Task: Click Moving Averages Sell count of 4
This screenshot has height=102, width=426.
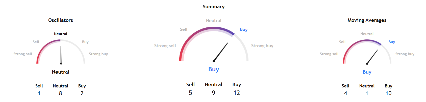Action: click(x=345, y=93)
